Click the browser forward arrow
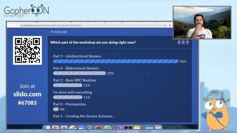Screen dimensions: 237x133 (x=13, y=25)
